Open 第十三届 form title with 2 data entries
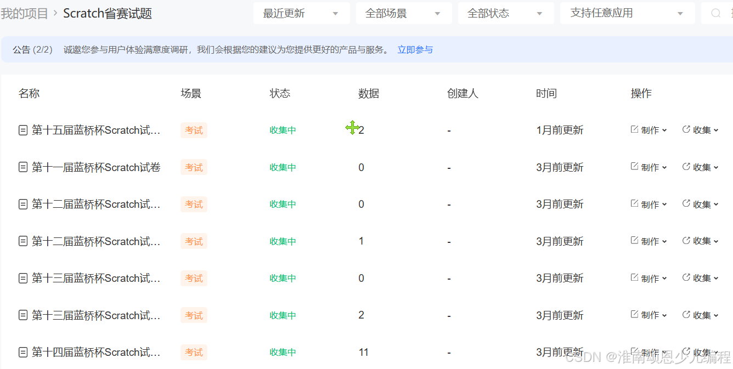 click(96, 315)
